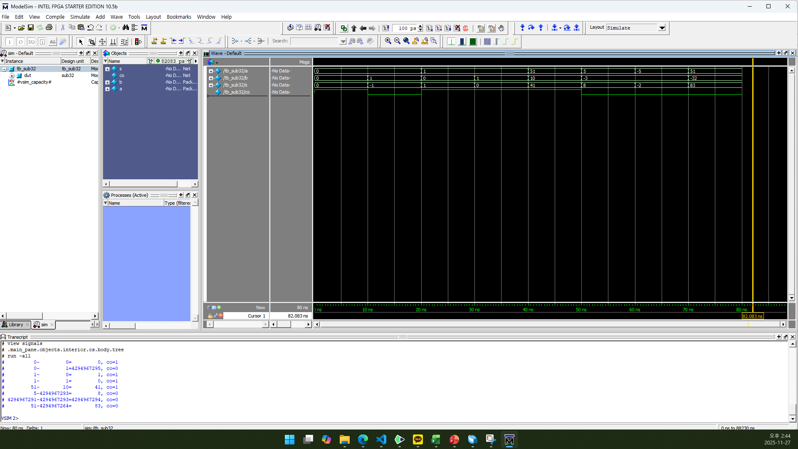Click the Save icon on the standard toolbar
Viewport: 798px width, 449px height.
point(30,27)
